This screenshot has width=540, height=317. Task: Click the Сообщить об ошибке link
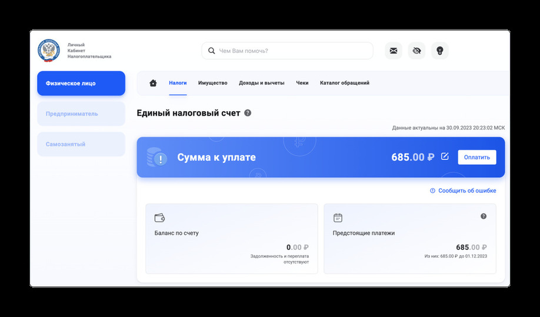coord(466,191)
